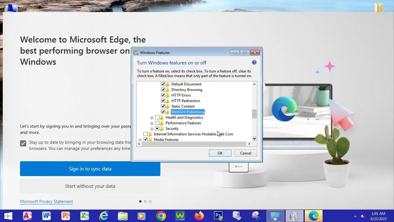Switch to the Microsoft Edge taskbar window

tap(314, 216)
